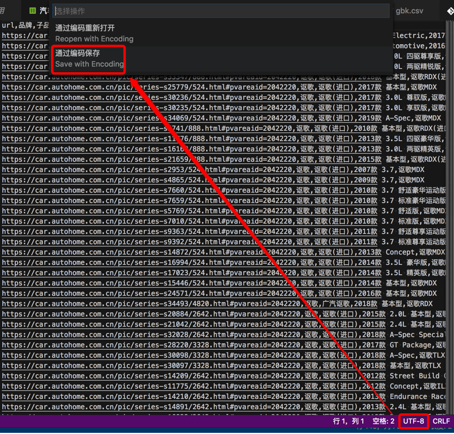This screenshot has height=434, width=454.
Task: Change the CRLF line ending in status bar
Action: 441,421
